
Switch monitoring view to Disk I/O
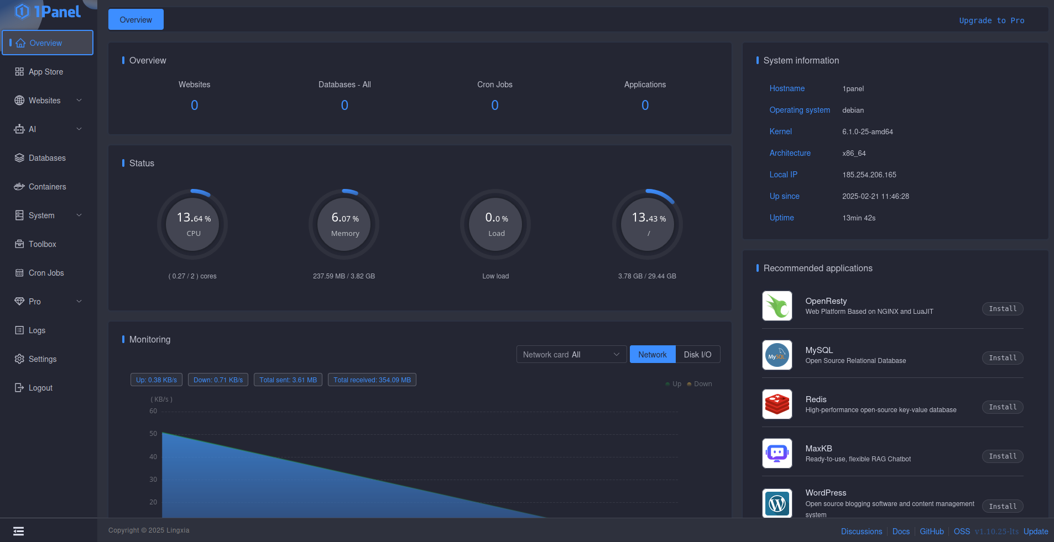tap(697, 355)
